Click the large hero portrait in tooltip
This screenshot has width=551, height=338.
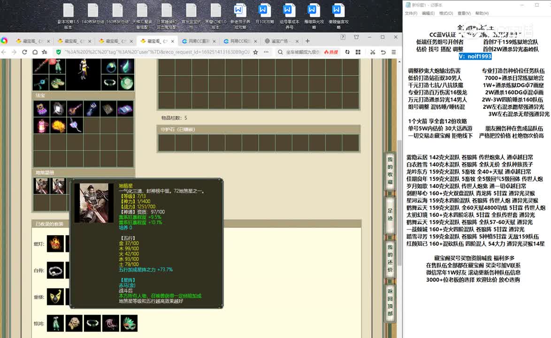(x=94, y=203)
